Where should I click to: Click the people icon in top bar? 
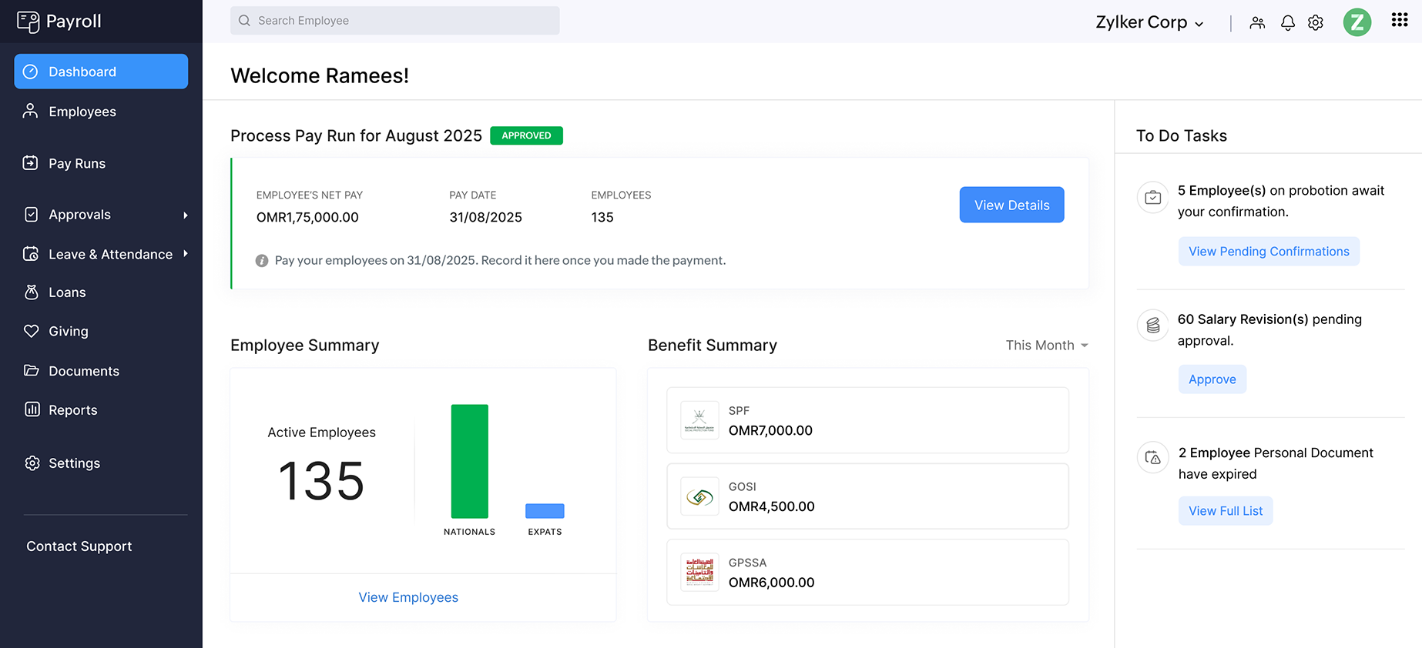tap(1257, 23)
